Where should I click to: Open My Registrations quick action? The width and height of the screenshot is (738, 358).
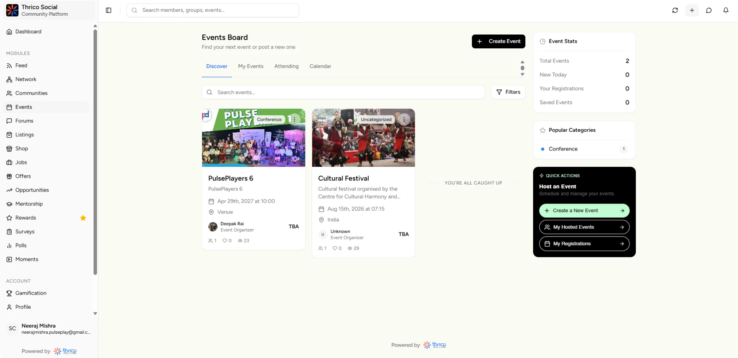pyautogui.click(x=584, y=244)
